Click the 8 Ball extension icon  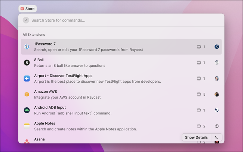point(27,63)
